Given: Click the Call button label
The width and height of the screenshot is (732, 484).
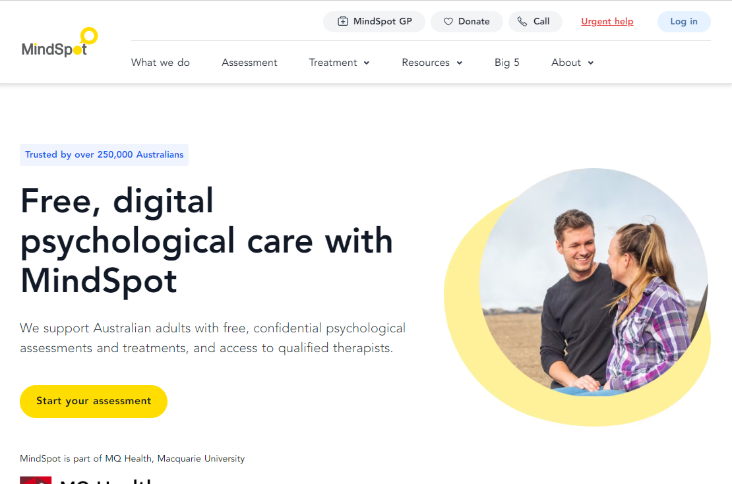Looking at the screenshot, I should [541, 22].
